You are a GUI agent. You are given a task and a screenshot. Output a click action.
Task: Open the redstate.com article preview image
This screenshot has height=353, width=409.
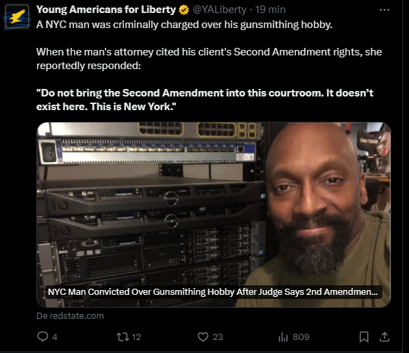[x=214, y=215]
